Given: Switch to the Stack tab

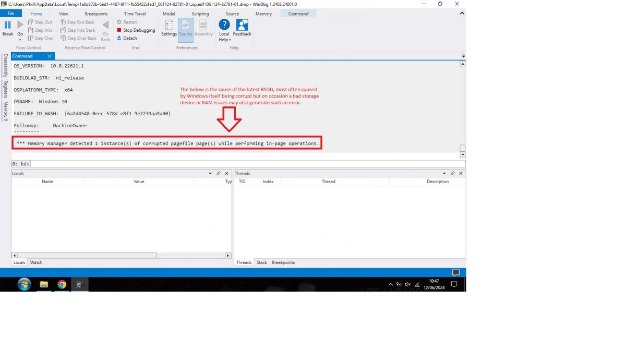Looking at the screenshot, I should point(262,262).
